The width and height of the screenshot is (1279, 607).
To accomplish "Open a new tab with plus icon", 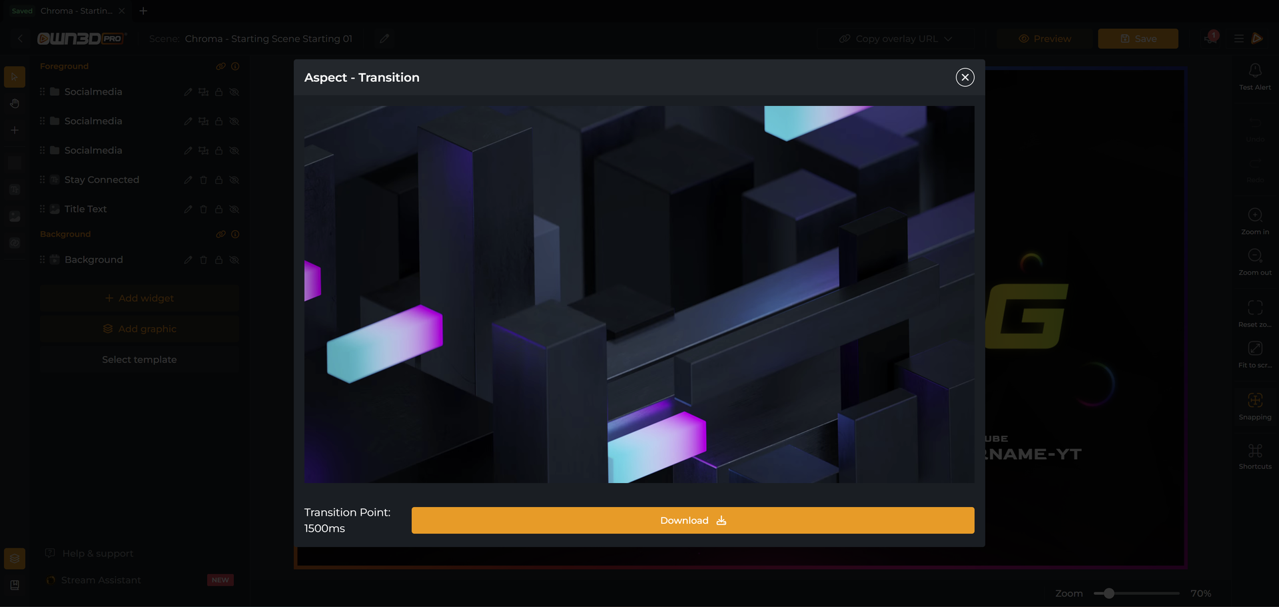I will click(x=143, y=11).
